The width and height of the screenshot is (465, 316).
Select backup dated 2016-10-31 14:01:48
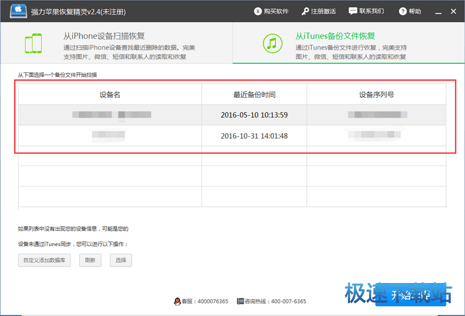point(232,136)
